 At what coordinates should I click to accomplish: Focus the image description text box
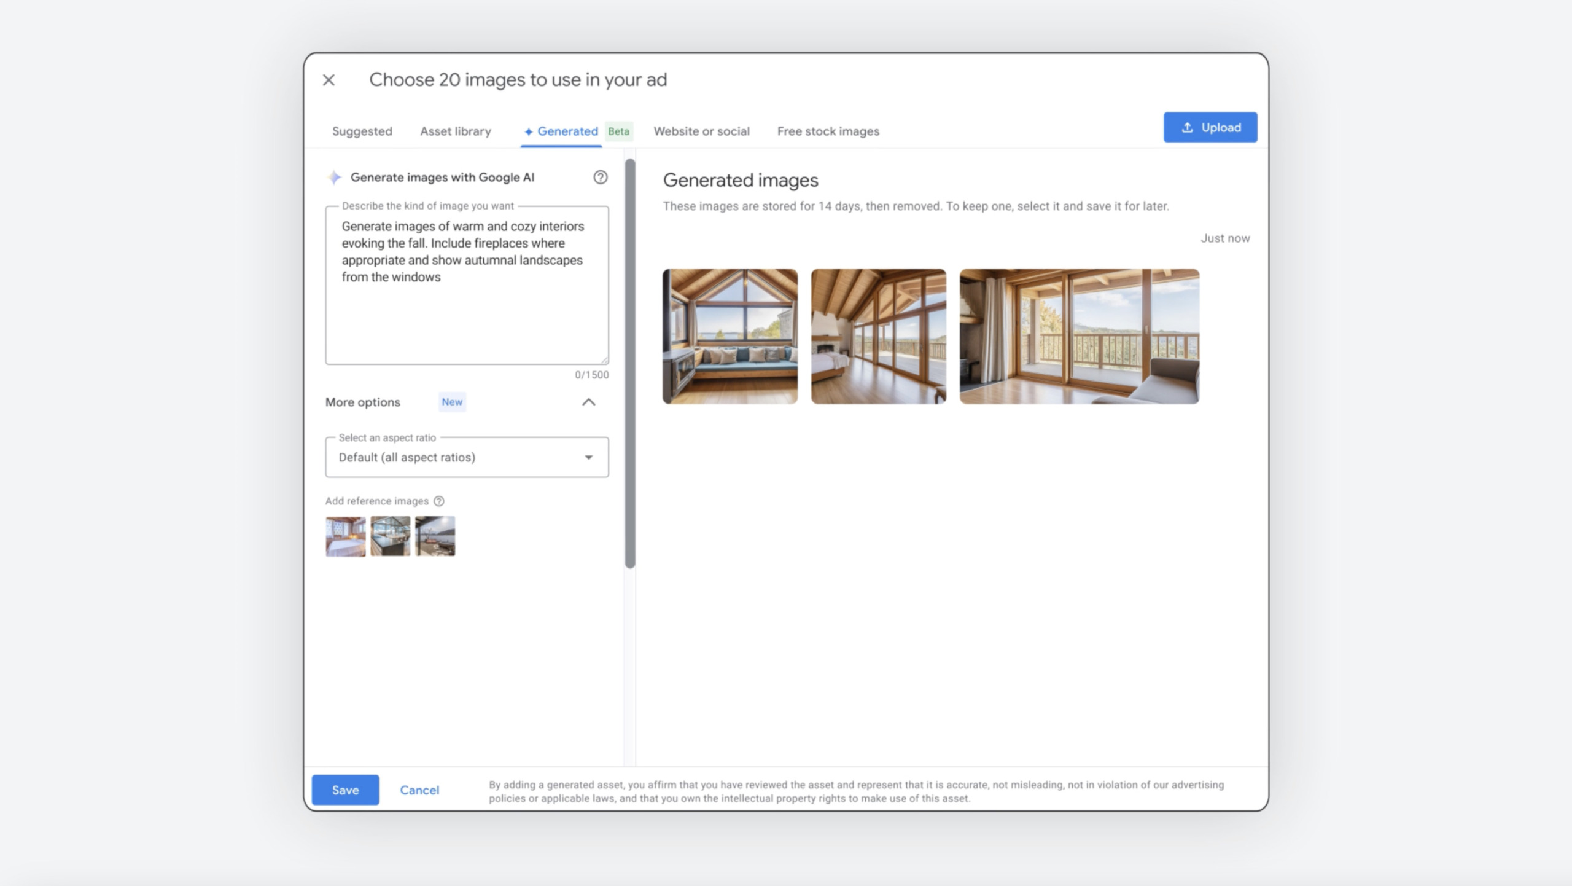click(467, 285)
